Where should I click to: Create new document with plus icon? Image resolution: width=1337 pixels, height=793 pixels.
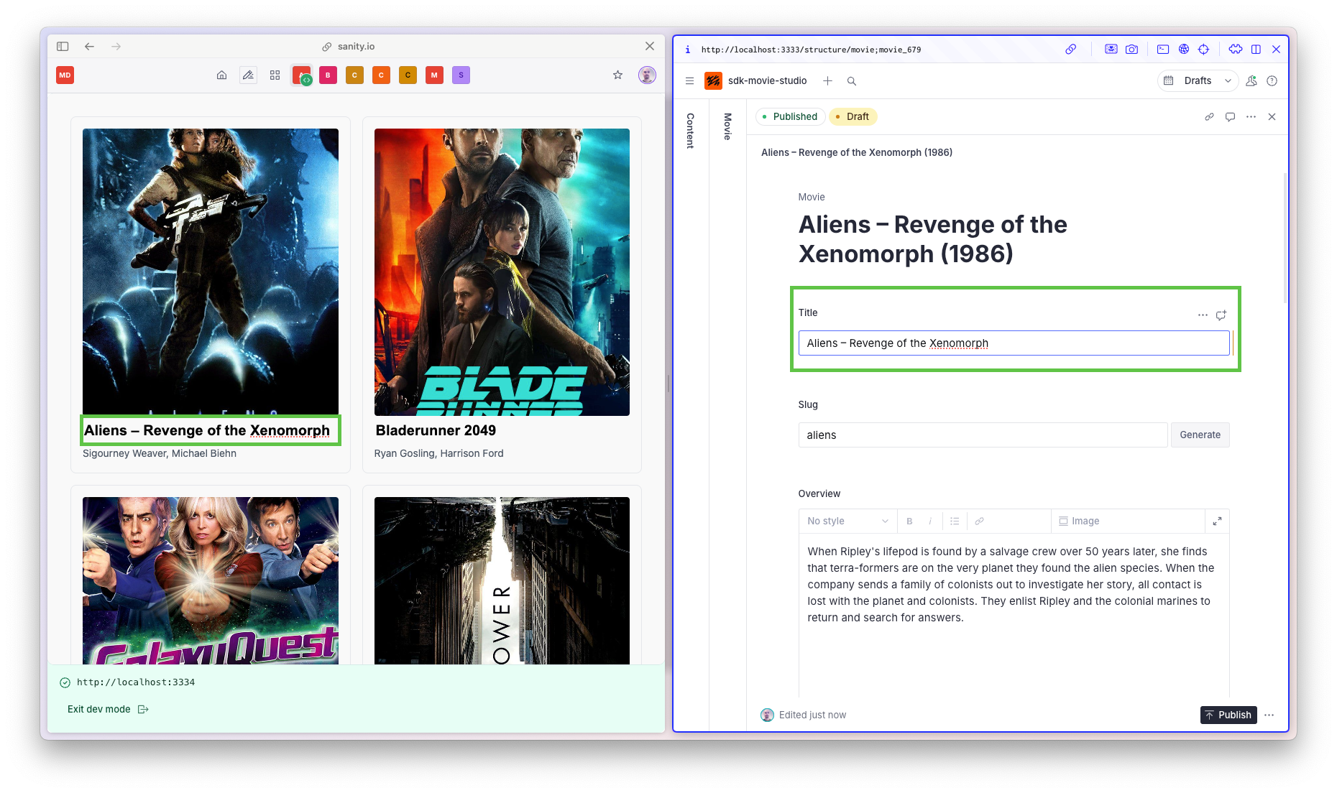pyautogui.click(x=827, y=81)
